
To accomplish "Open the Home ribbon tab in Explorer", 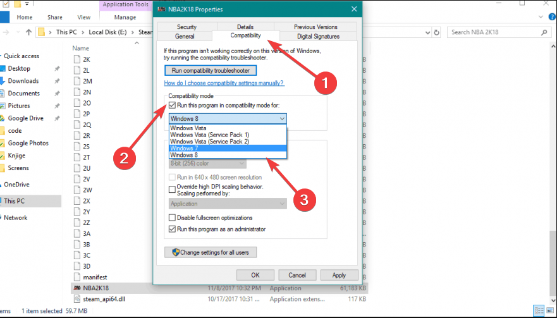I will (25, 17).
